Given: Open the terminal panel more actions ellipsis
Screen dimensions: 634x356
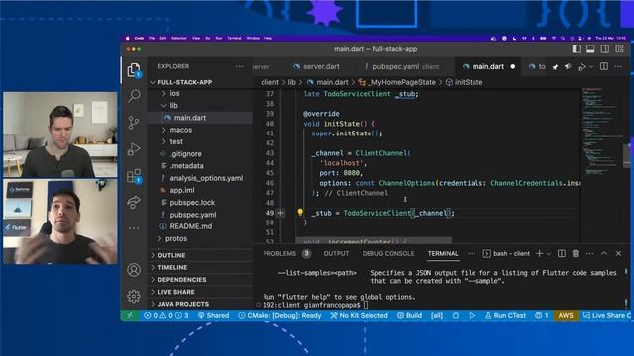Looking at the screenshot, I should coord(590,254).
